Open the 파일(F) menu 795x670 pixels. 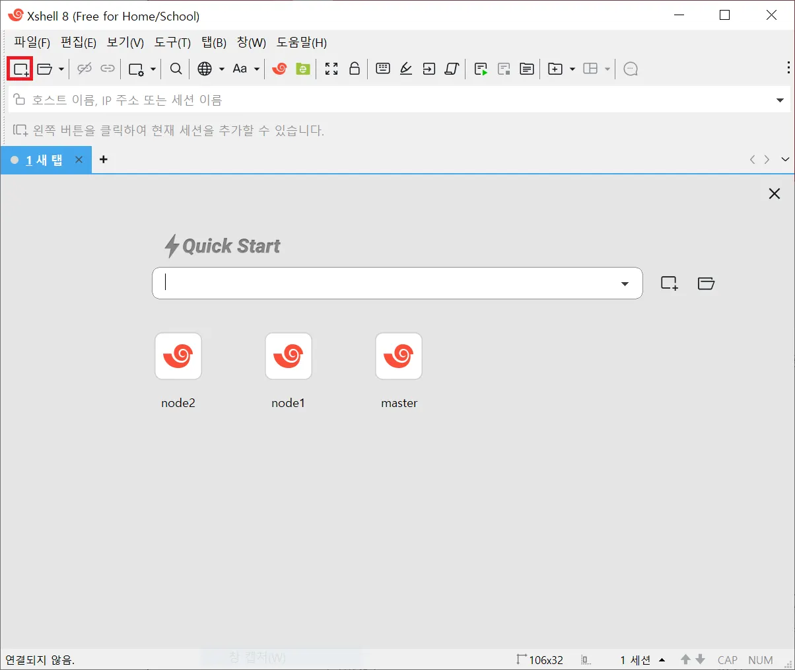click(32, 42)
